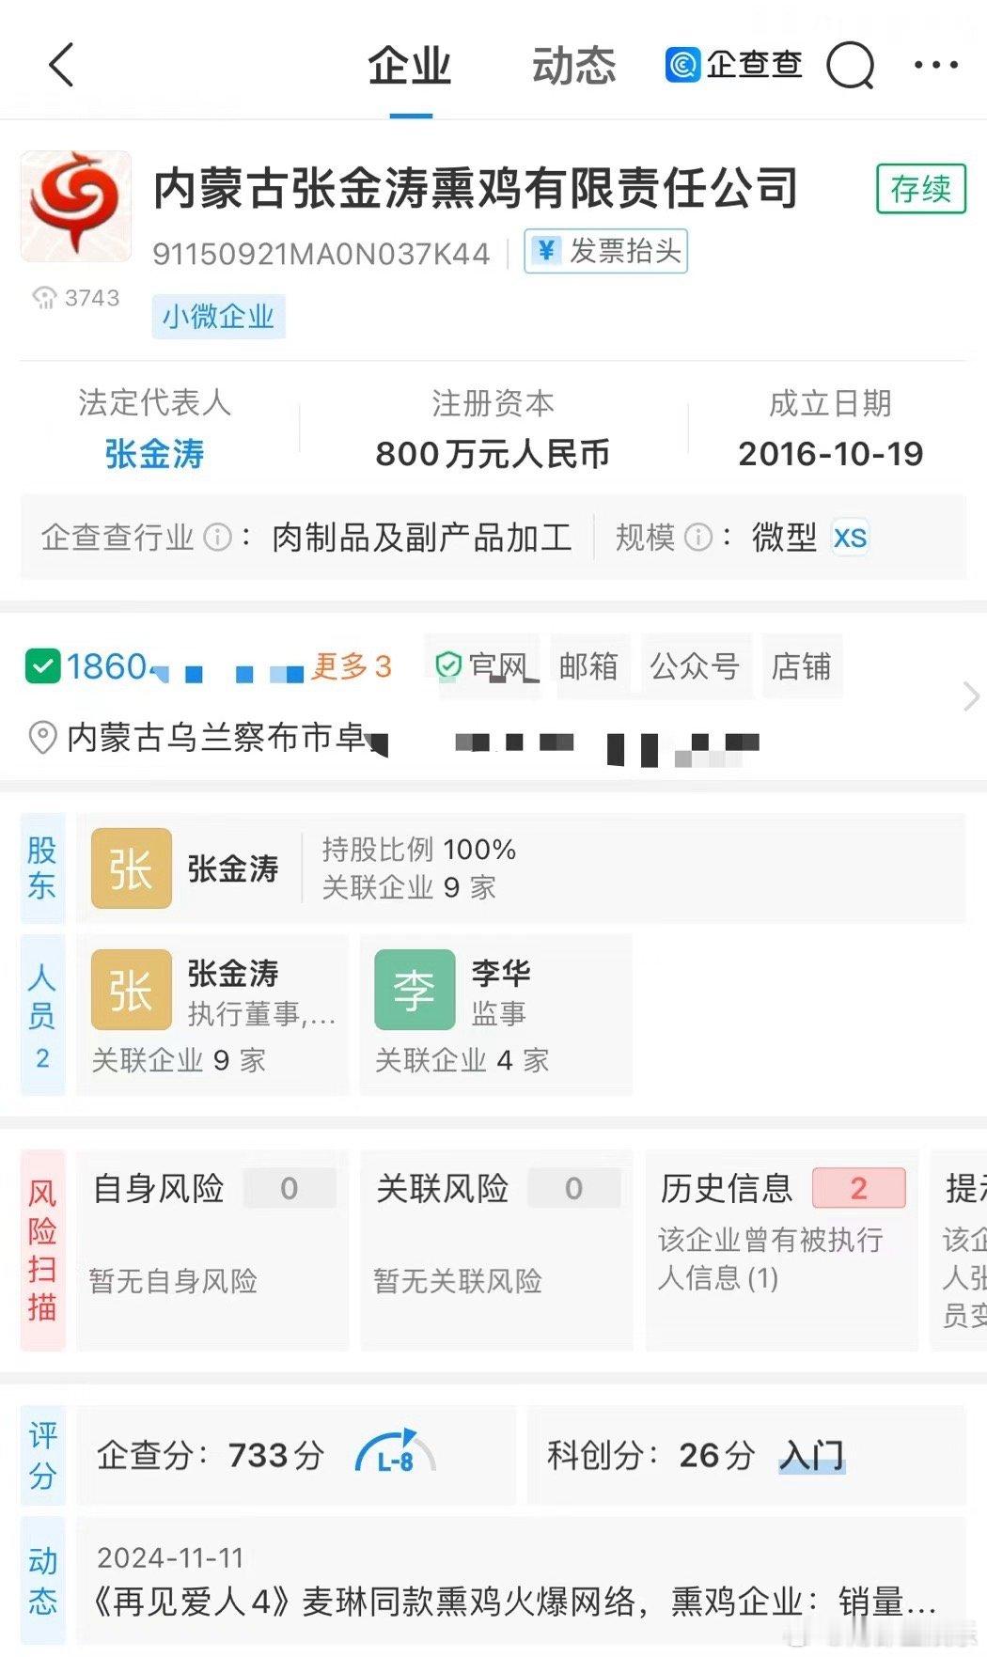The width and height of the screenshot is (987, 1657).
Task: Open the 公众号 entry
Action: [x=696, y=666]
